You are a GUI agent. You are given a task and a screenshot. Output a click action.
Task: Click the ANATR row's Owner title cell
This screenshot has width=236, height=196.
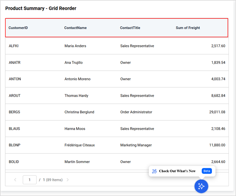click(126, 62)
